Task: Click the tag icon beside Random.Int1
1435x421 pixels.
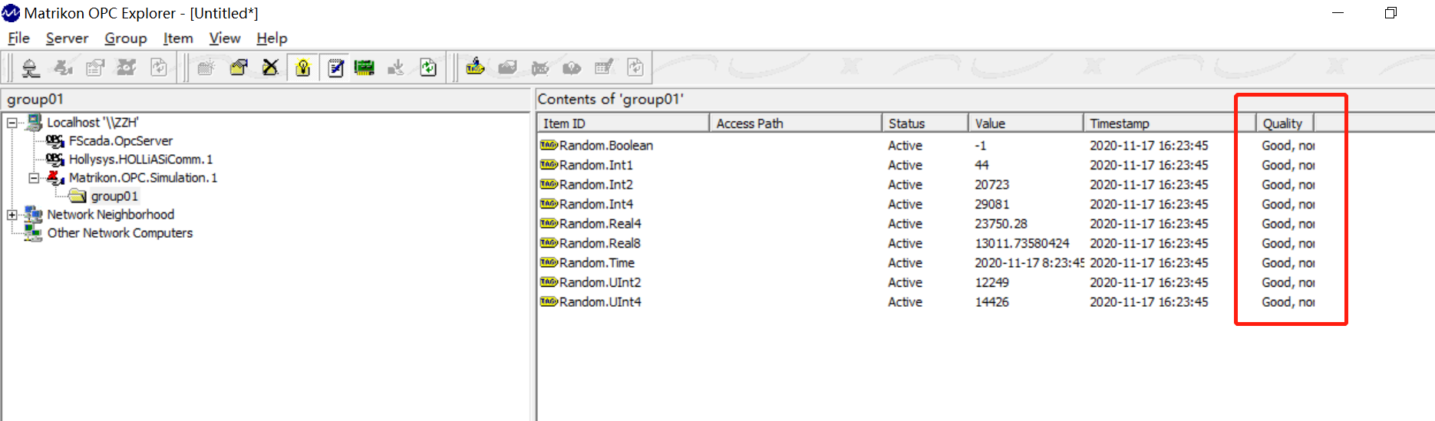Action: click(x=548, y=165)
